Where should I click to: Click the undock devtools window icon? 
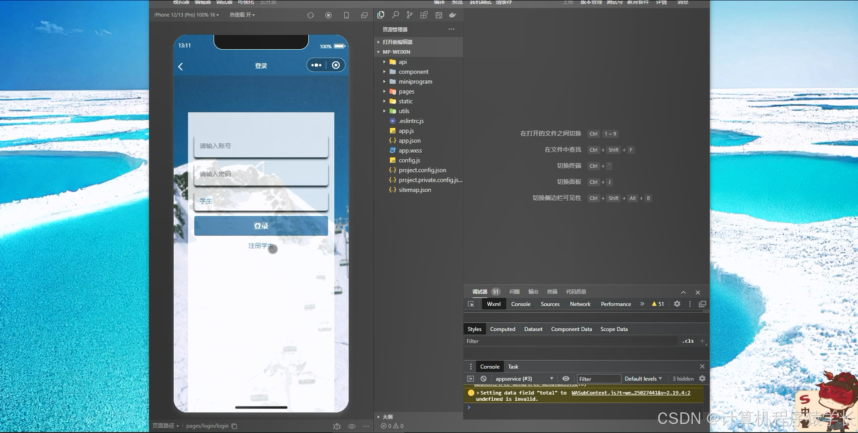click(x=702, y=304)
